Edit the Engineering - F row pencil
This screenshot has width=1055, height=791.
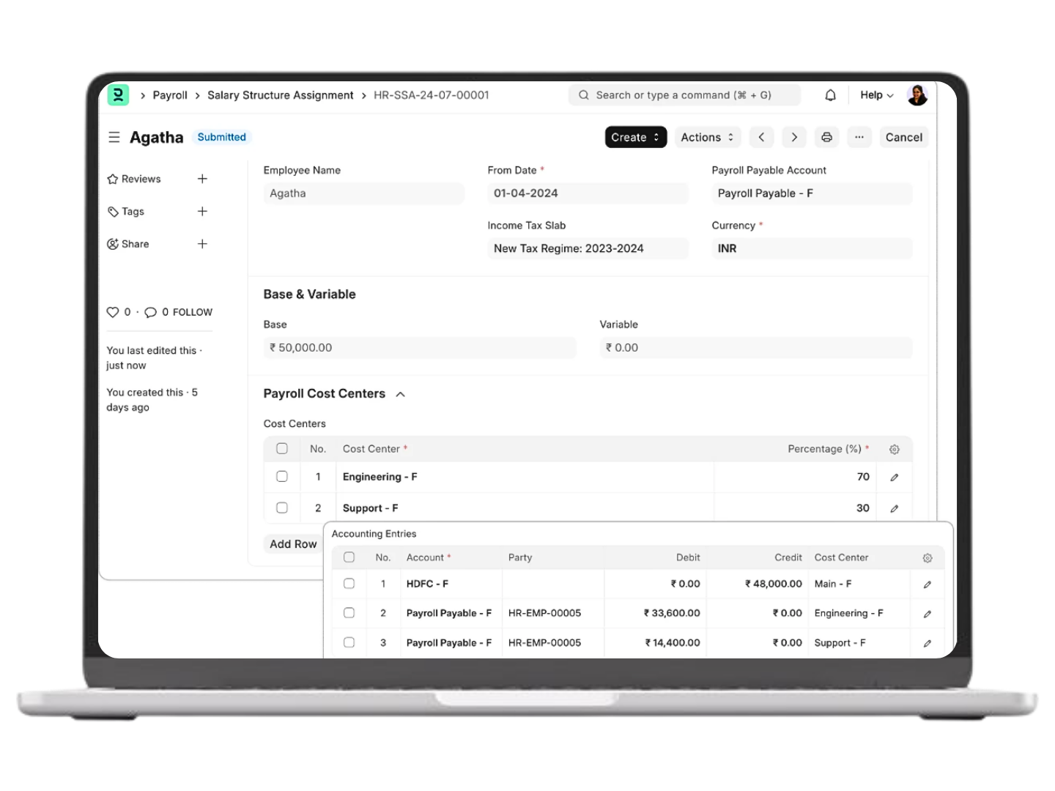point(894,478)
